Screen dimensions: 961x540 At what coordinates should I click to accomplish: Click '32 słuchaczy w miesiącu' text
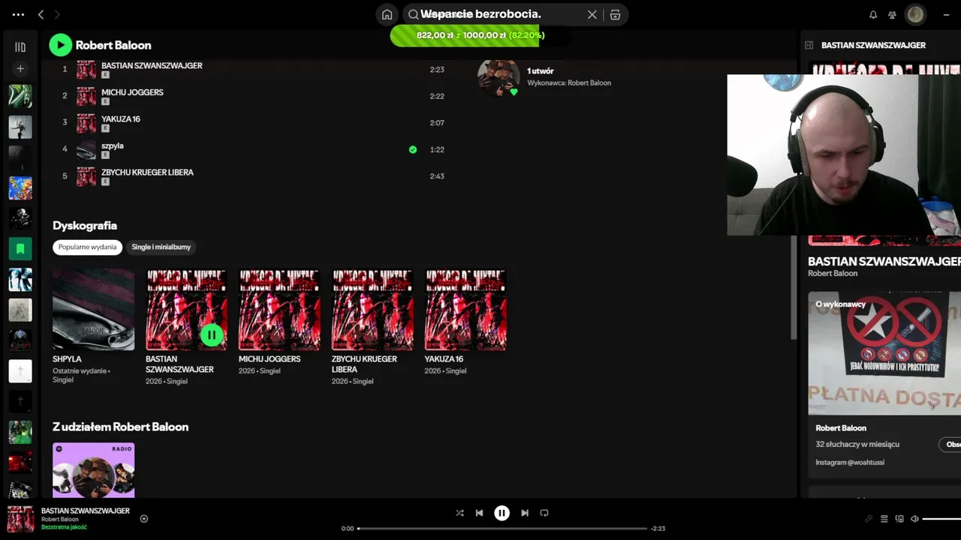point(857,444)
